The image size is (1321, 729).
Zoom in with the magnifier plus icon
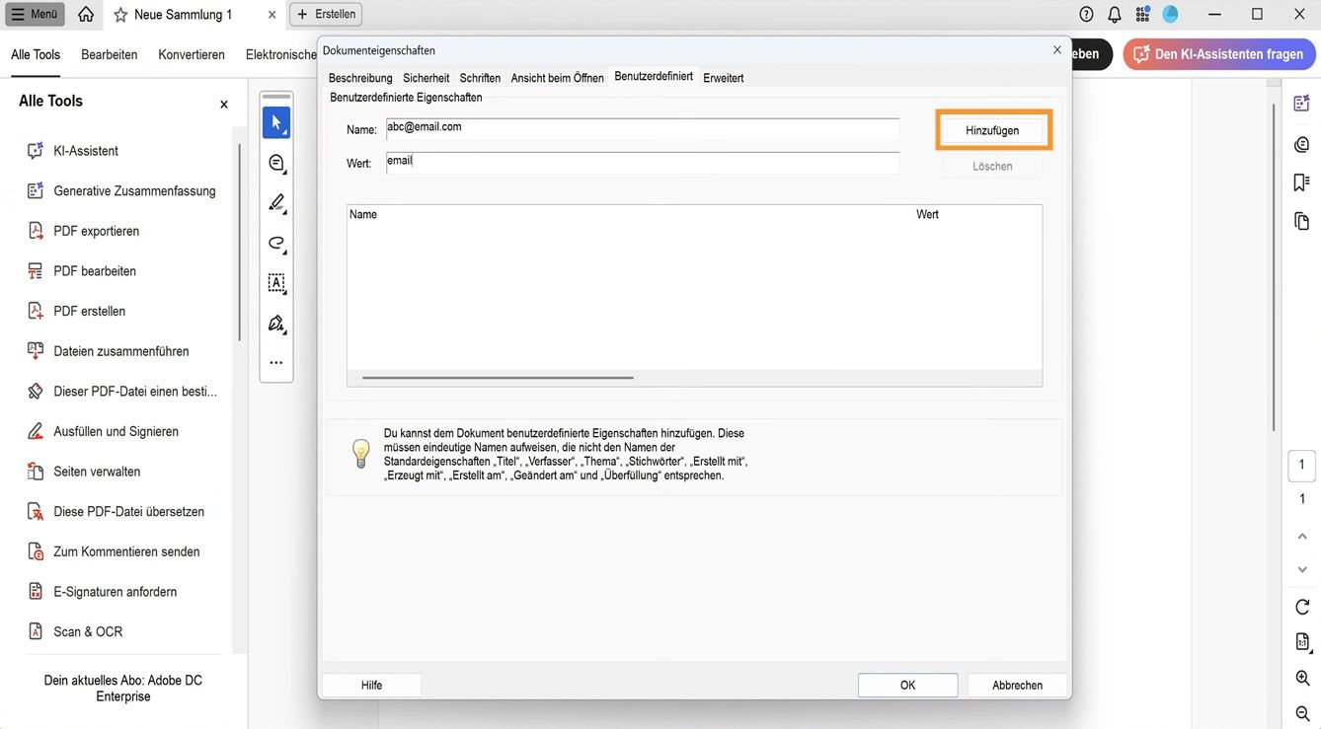(x=1302, y=678)
